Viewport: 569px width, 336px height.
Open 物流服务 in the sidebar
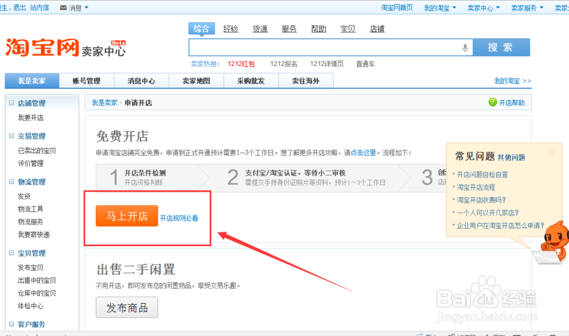tap(31, 222)
